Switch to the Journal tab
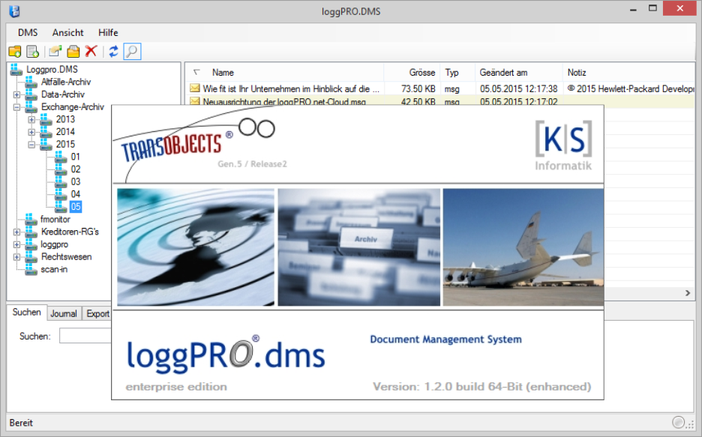Image resolution: width=702 pixels, height=437 pixels. [64, 313]
